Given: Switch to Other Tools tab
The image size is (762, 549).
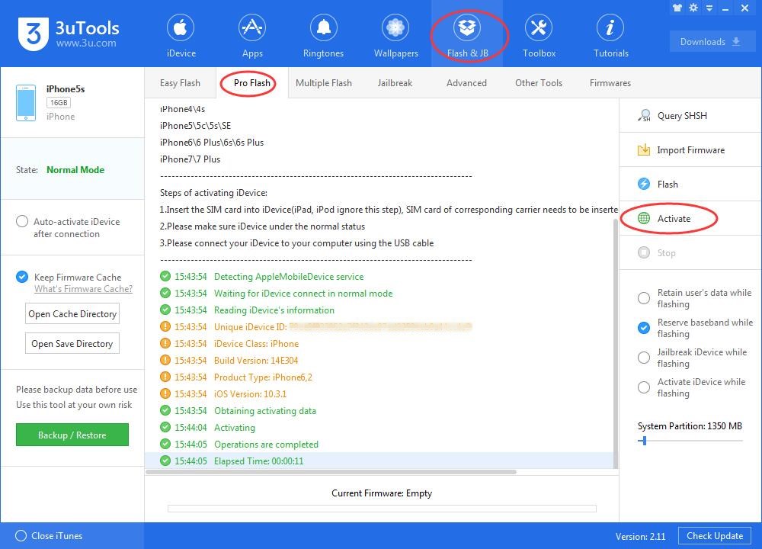Looking at the screenshot, I should [539, 83].
